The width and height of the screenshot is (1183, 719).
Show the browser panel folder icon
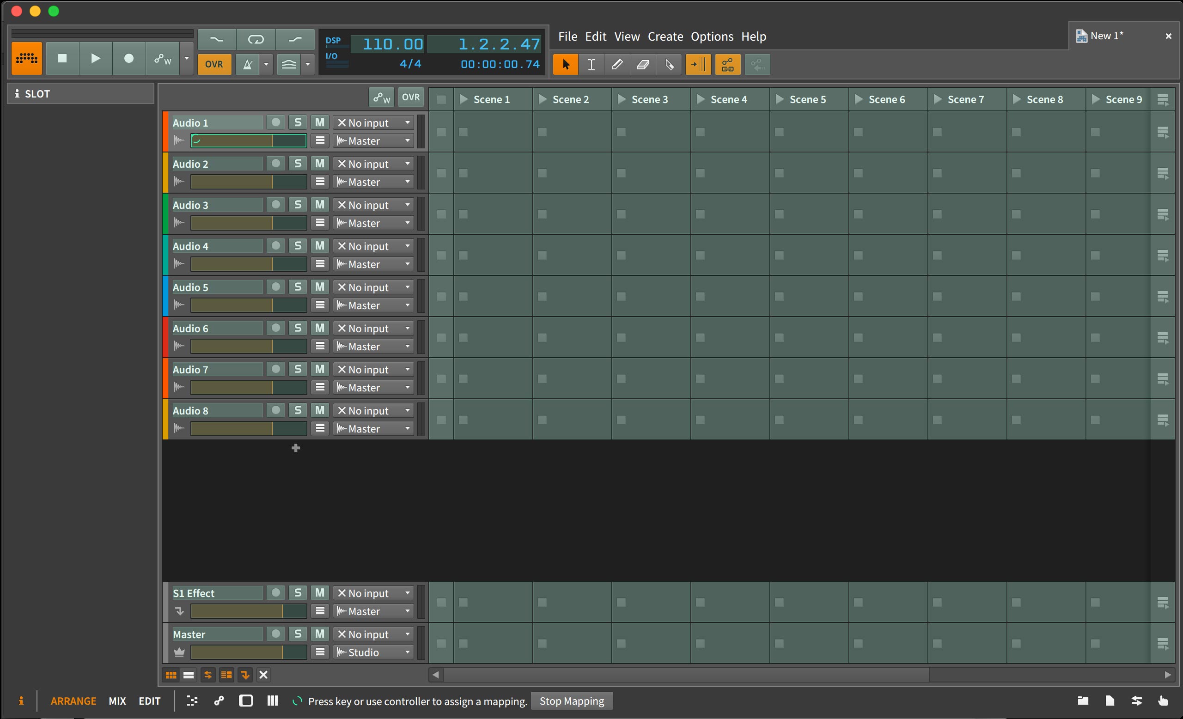1083,701
